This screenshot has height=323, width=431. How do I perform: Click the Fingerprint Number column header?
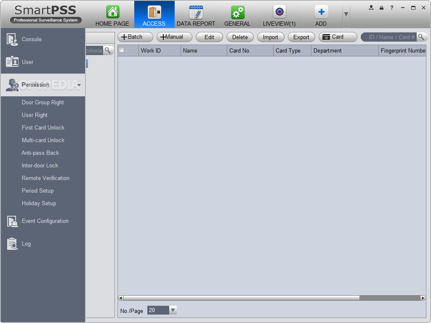click(402, 51)
